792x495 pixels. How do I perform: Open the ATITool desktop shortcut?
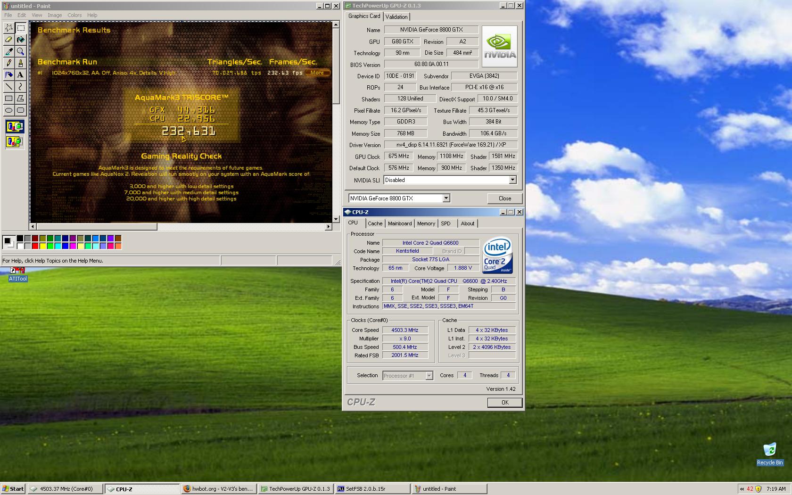18,274
